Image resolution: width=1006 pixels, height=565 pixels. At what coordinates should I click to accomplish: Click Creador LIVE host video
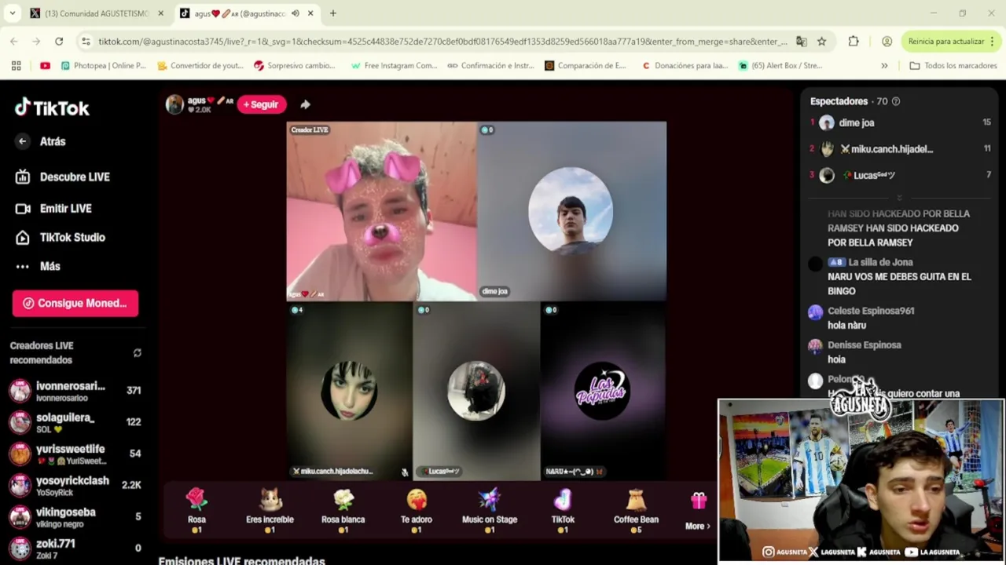[x=381, y=211]
